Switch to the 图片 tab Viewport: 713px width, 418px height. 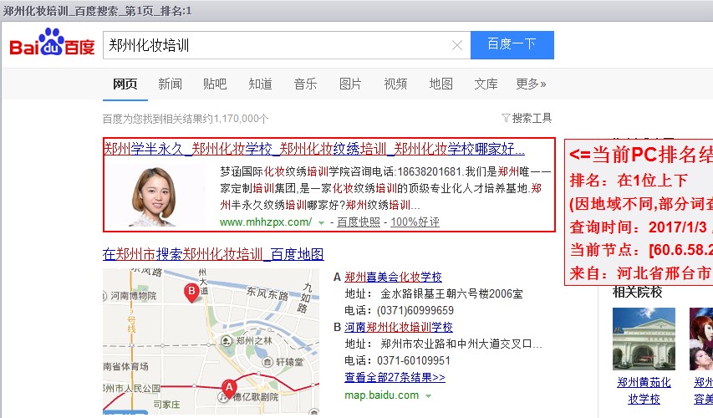coord(350,84)
